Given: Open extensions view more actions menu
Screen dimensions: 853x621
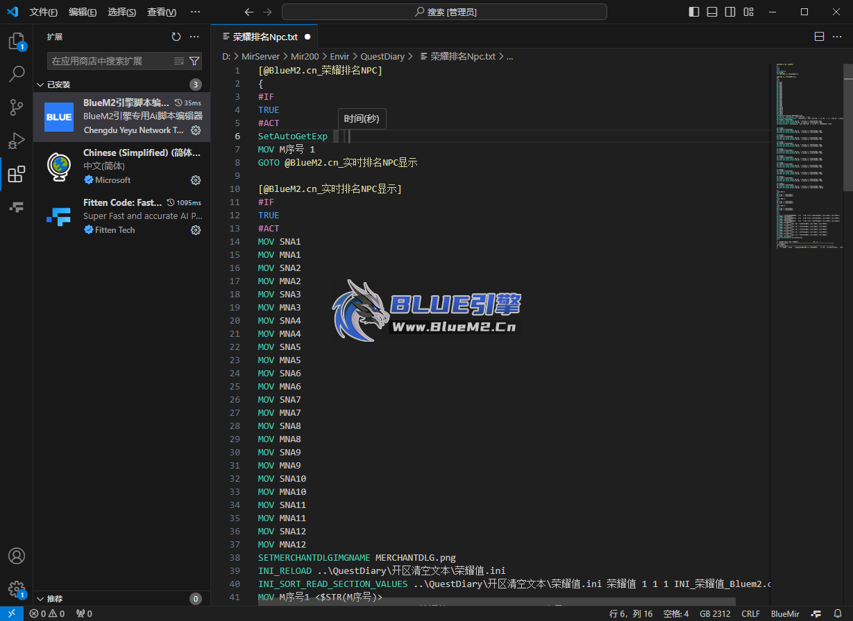Looking at the screenshot, I should pos(194,37).
